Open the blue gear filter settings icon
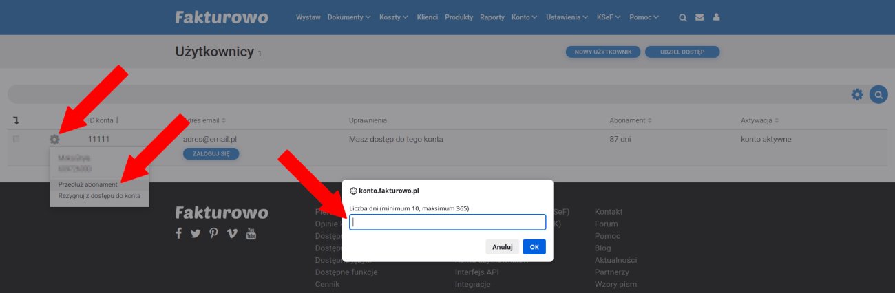Screen dimensions: 895x293 click(x=857, y=94)
